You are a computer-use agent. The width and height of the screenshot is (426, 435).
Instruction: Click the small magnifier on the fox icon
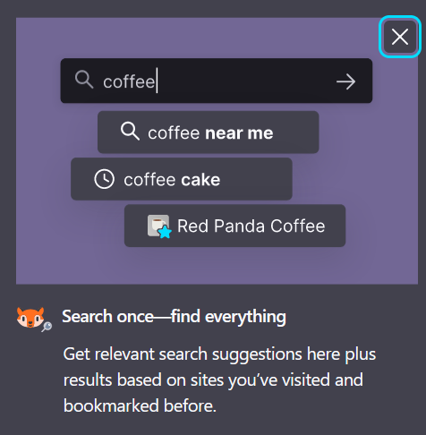click(x=47, y=327)
